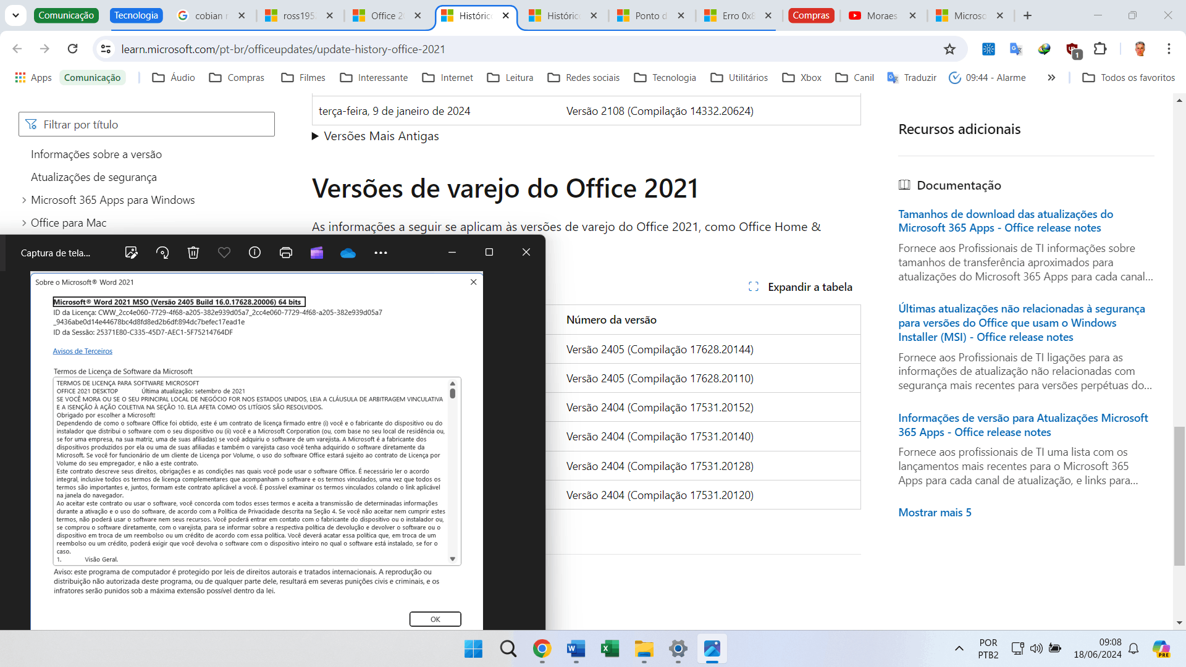
Task: Open File Explorer from the taskbar
Action: point(644,649)
